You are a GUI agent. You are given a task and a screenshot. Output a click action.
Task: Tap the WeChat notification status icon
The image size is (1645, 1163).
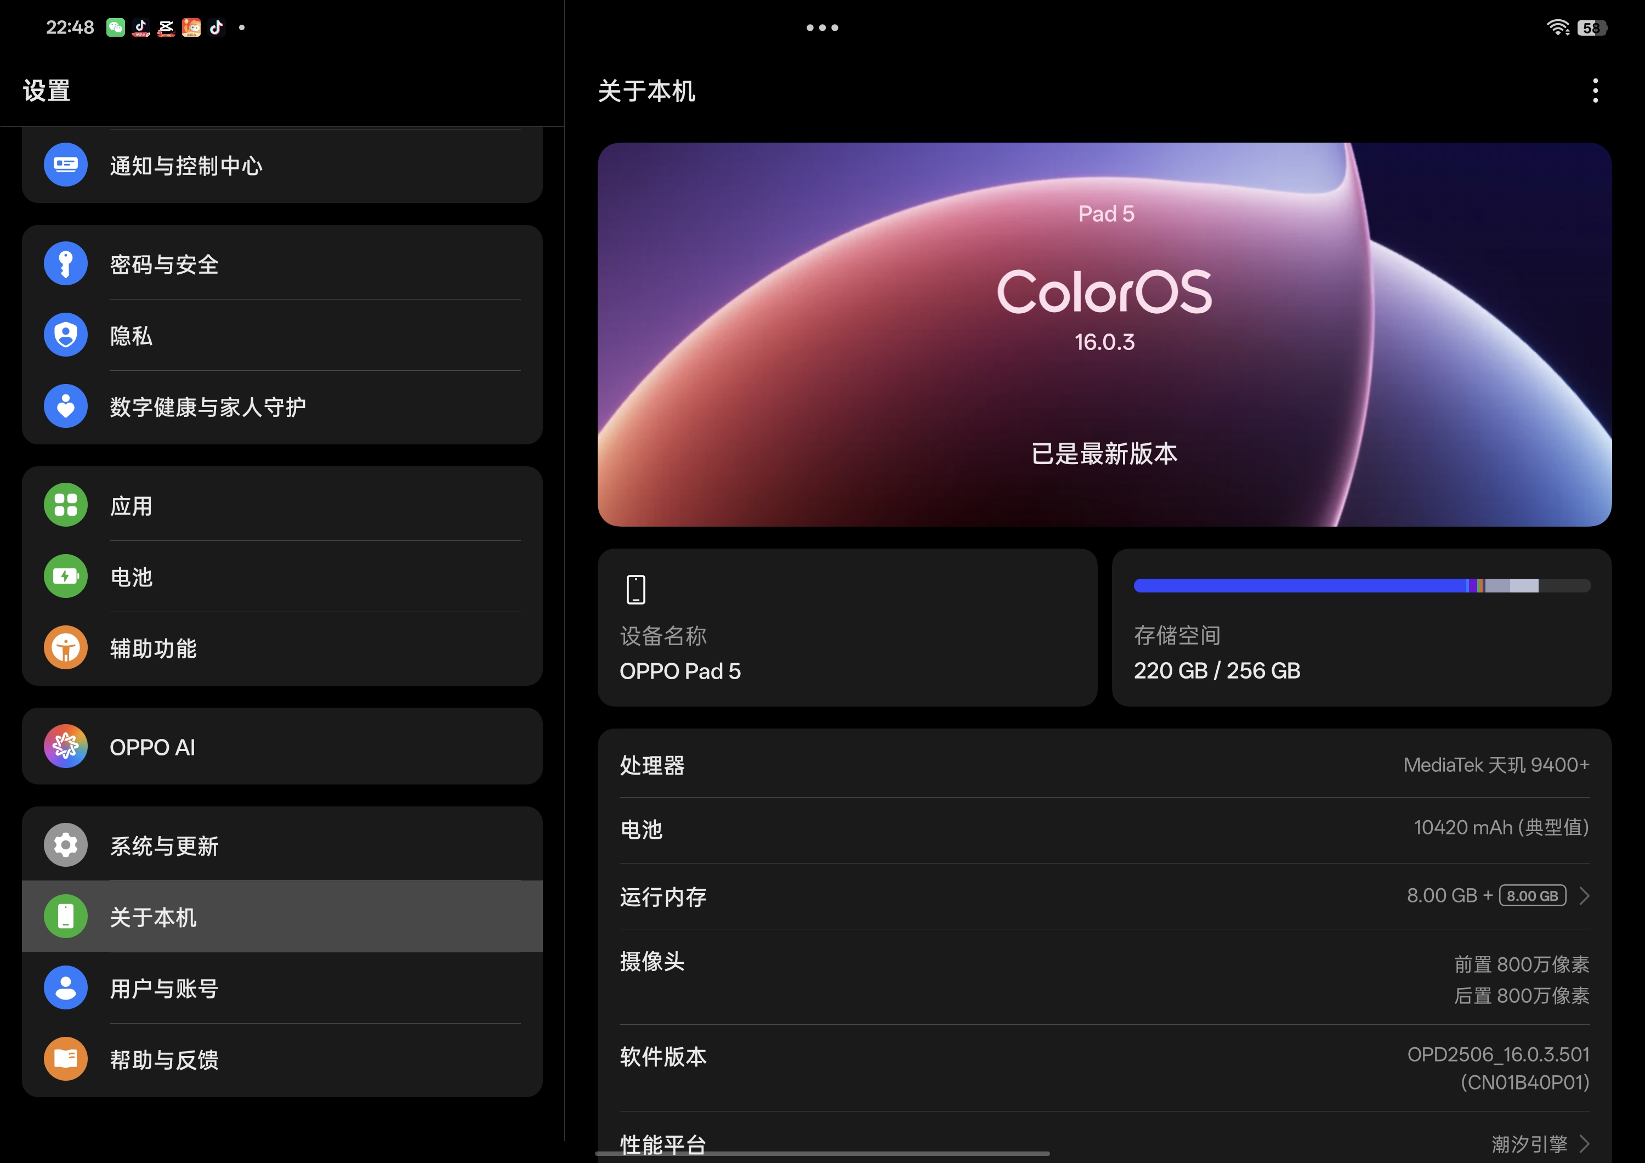coord(115,27)
